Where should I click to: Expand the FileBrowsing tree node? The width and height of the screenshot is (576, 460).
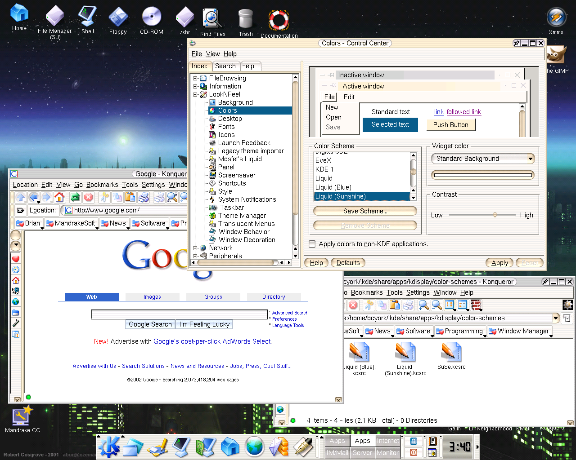[195, 78]
